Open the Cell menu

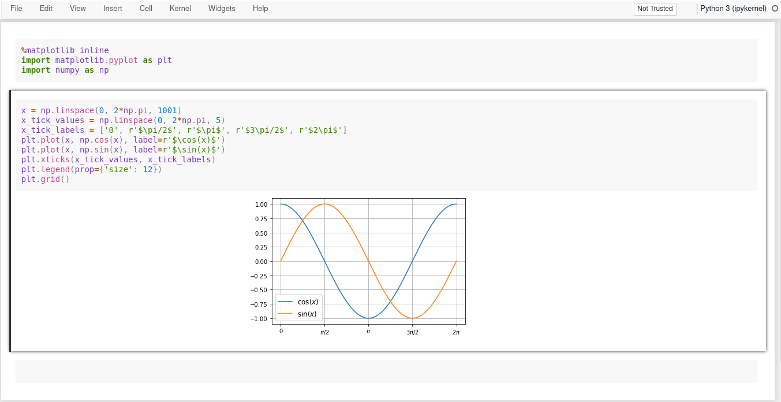[145, 8]
